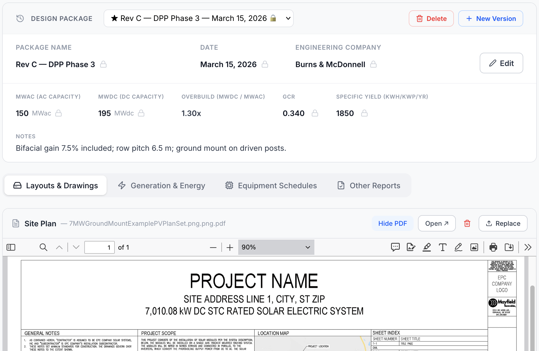Viewport: 539px width, 351px height.
Task: Select the PDF highlight tool
Action: [x=427, y=247]
